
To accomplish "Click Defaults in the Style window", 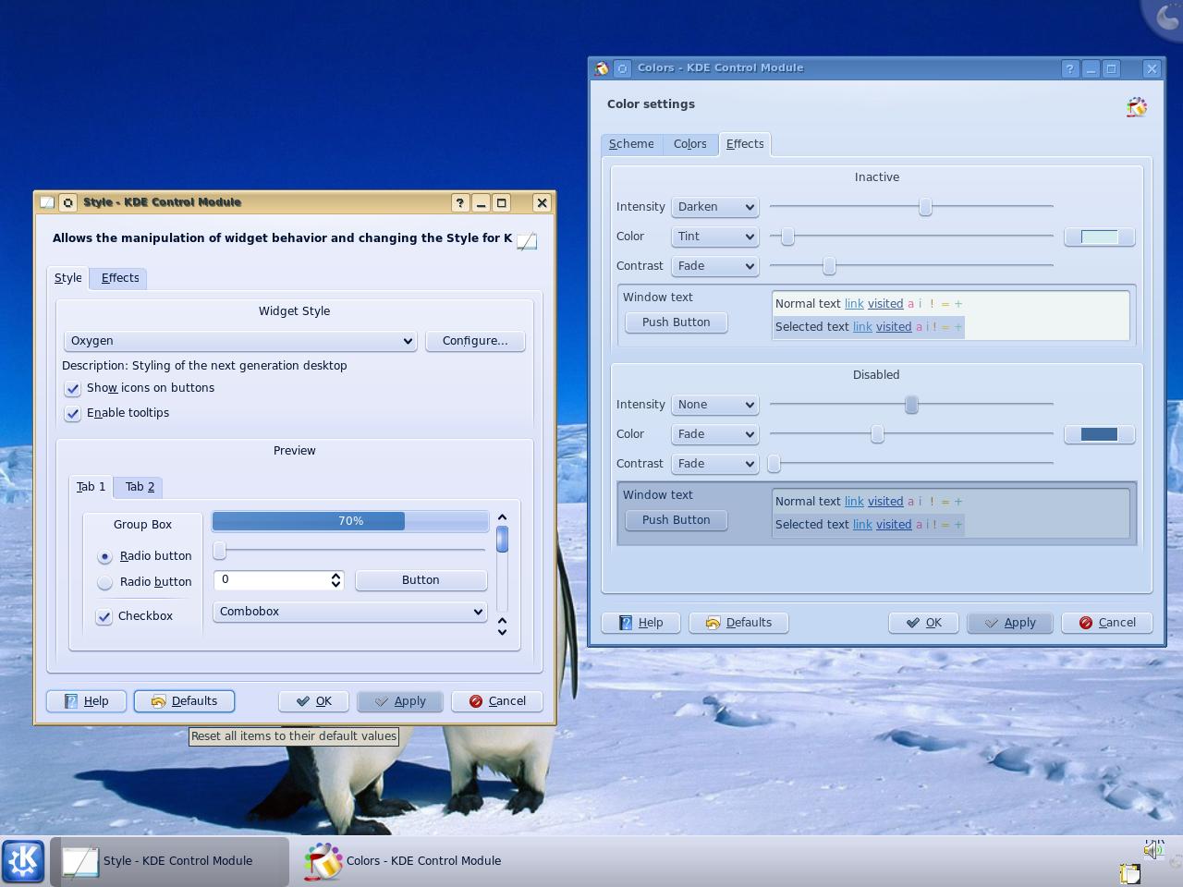I will [x=184, y=701].
